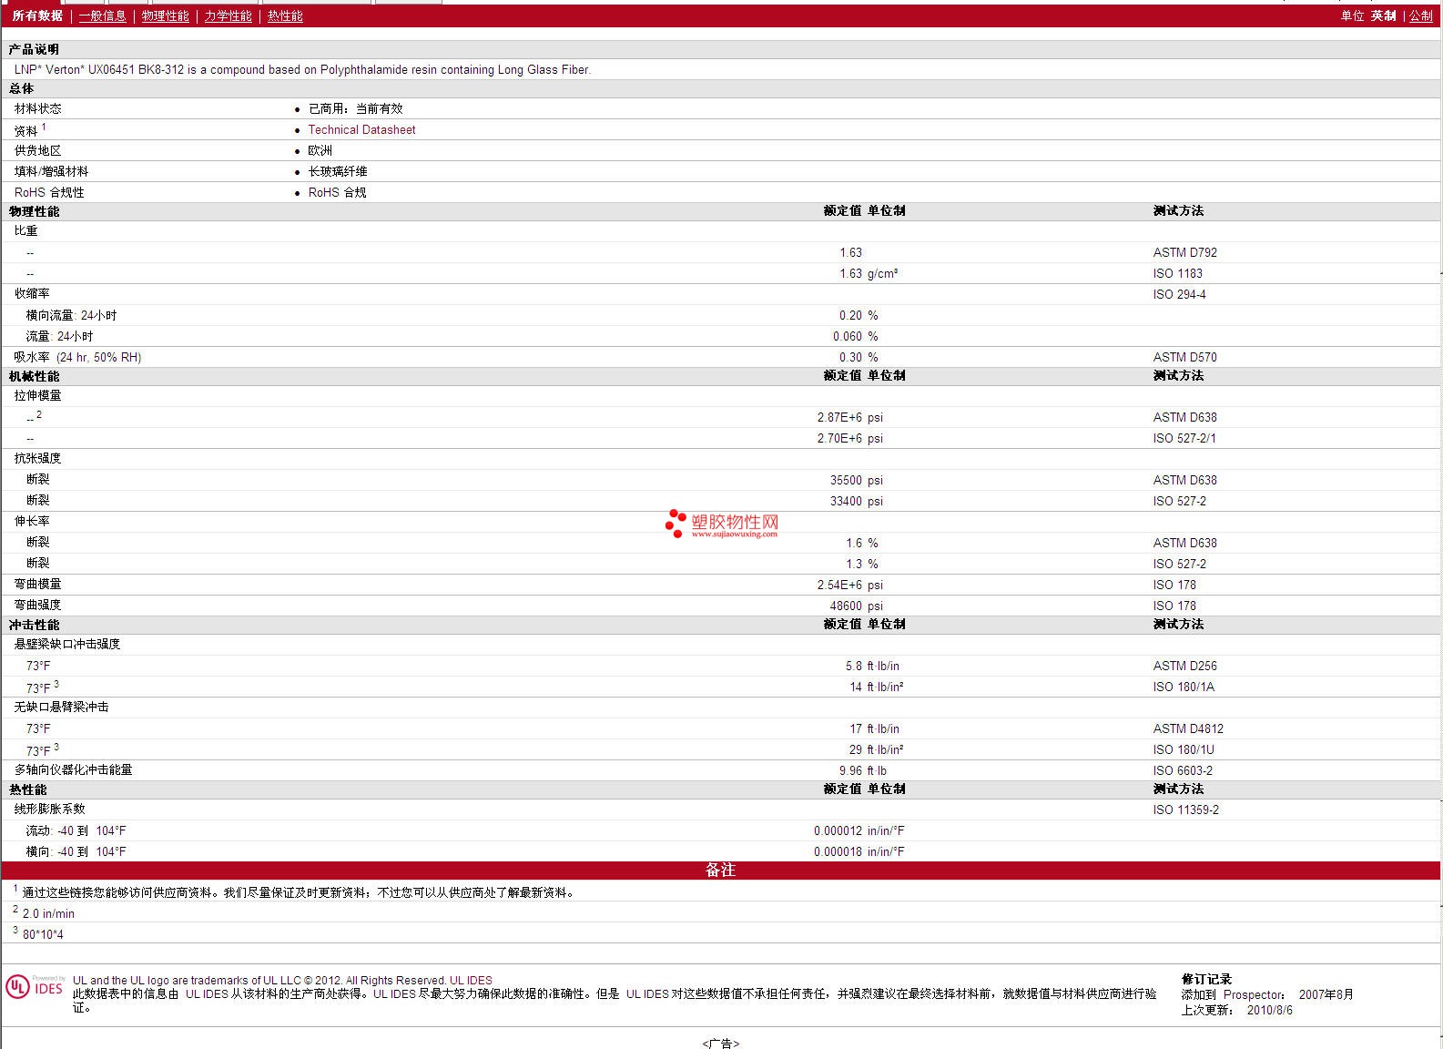This screenshot has height=1049, width=1443.
Task: Go to the 力学性能 tab
Action: (229, 15)
